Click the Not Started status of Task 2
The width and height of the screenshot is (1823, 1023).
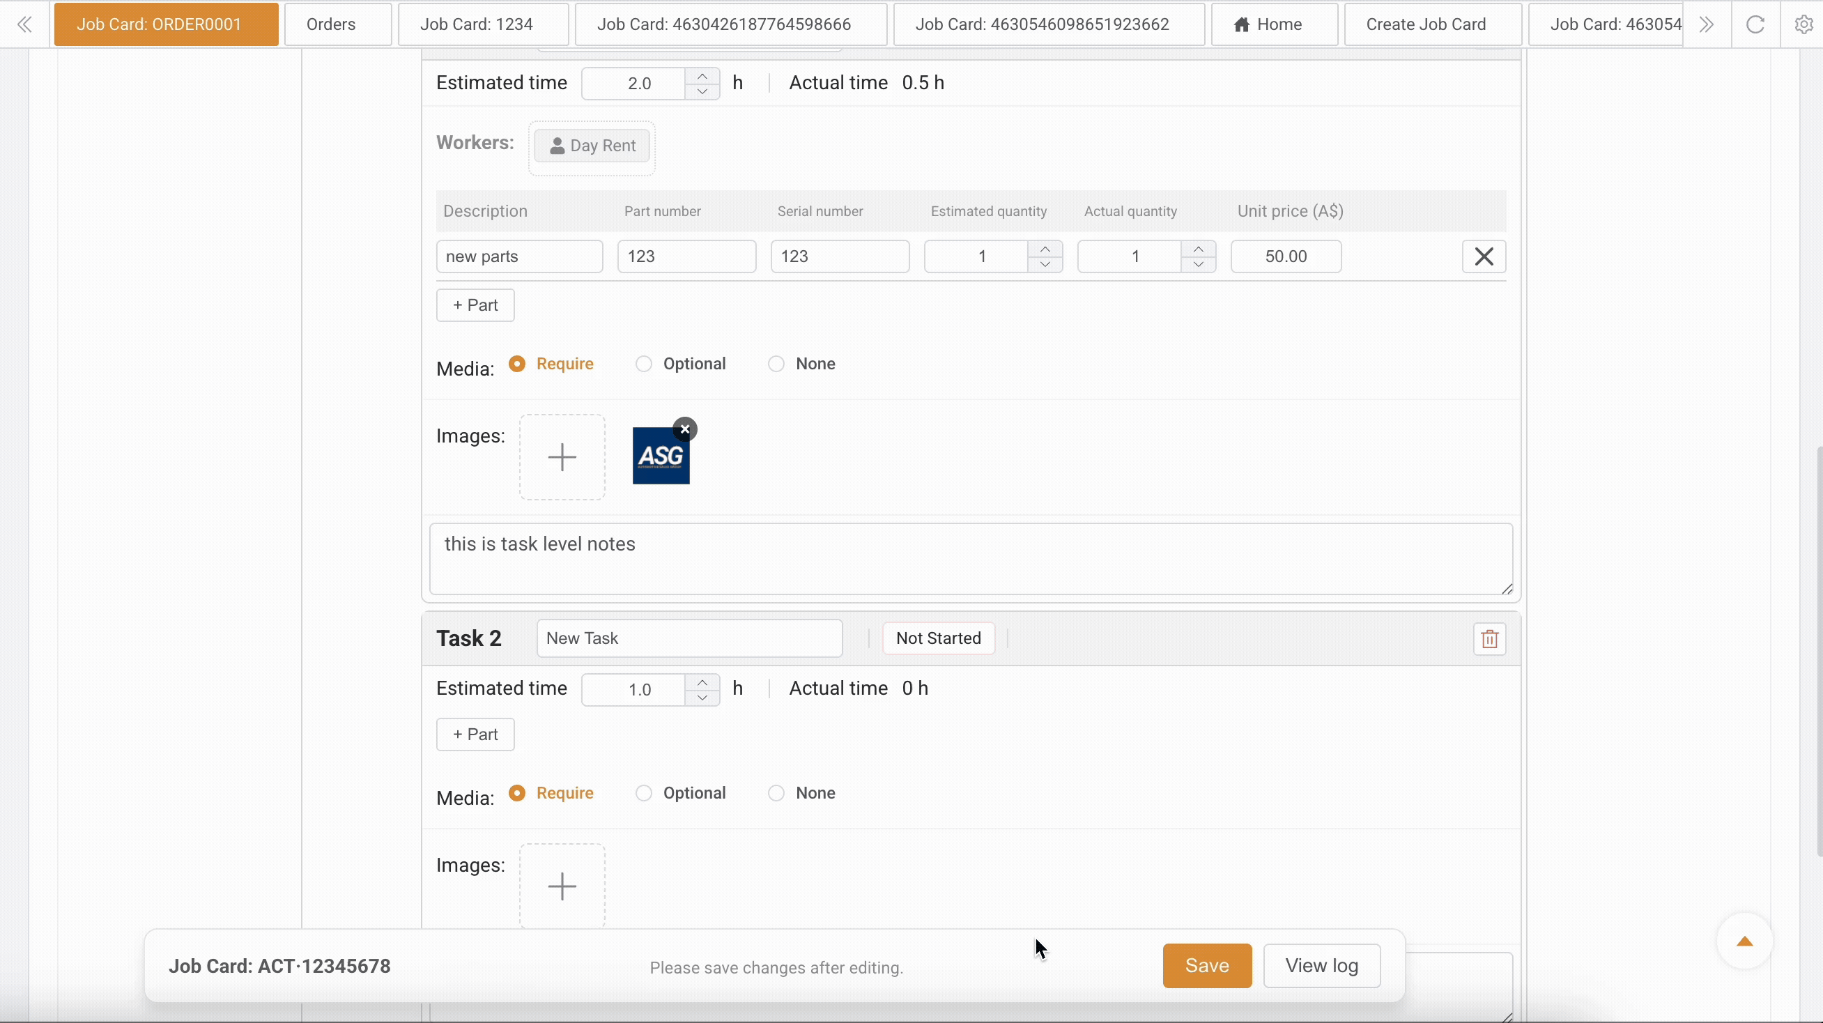pyautogui.click(x=939, y=638)
